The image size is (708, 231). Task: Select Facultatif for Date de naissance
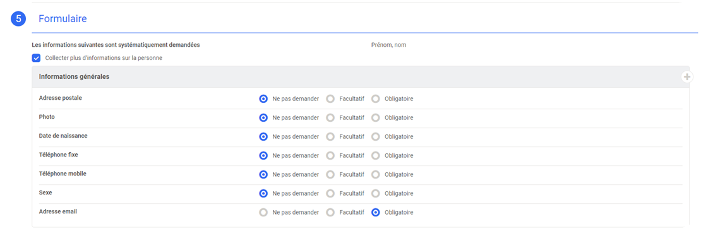click(x=330, y=137)
